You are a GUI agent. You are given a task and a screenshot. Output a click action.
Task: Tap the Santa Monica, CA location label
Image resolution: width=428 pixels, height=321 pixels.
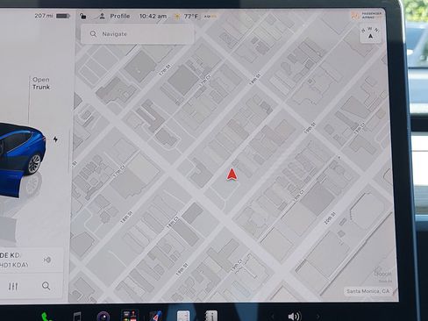[x=367, y=291]
